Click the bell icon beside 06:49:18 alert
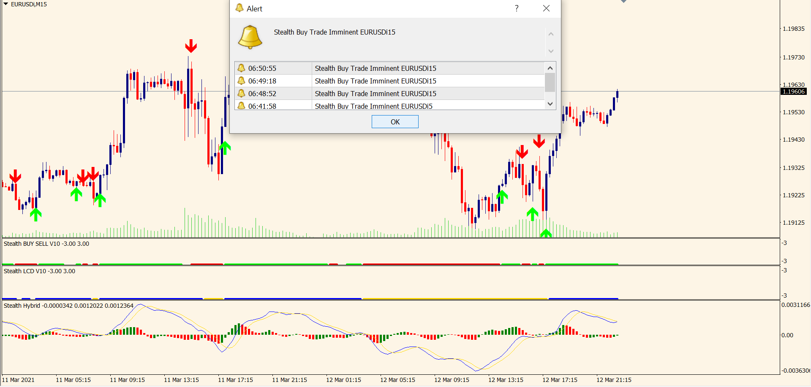The image size is (811, 387). point(241,81)
